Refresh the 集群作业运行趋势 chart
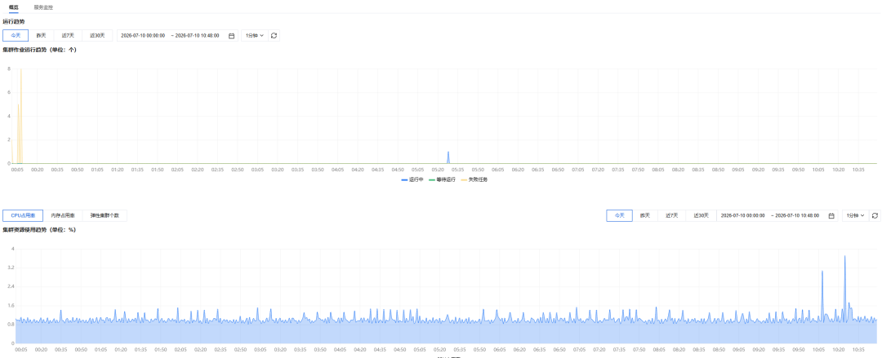 click(274, 35)
